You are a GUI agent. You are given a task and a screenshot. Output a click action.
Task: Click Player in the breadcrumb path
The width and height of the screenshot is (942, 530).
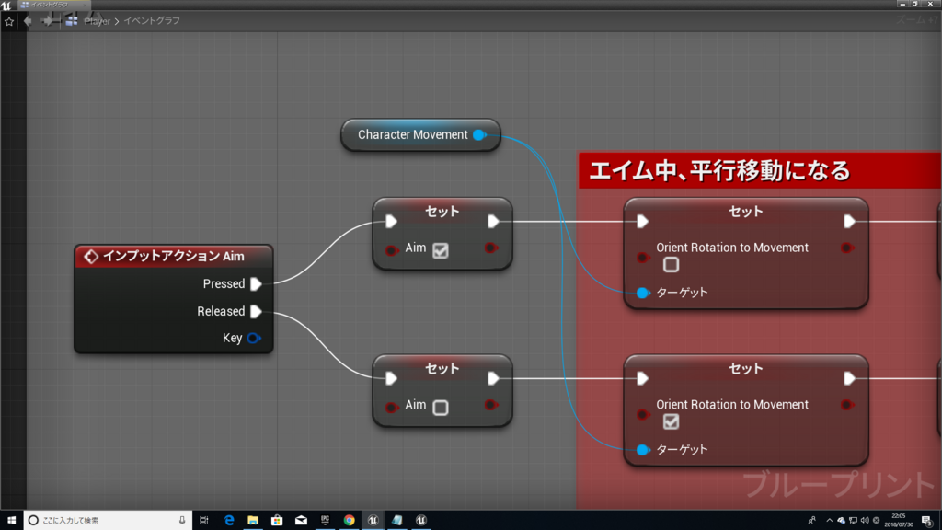[98, 19]
